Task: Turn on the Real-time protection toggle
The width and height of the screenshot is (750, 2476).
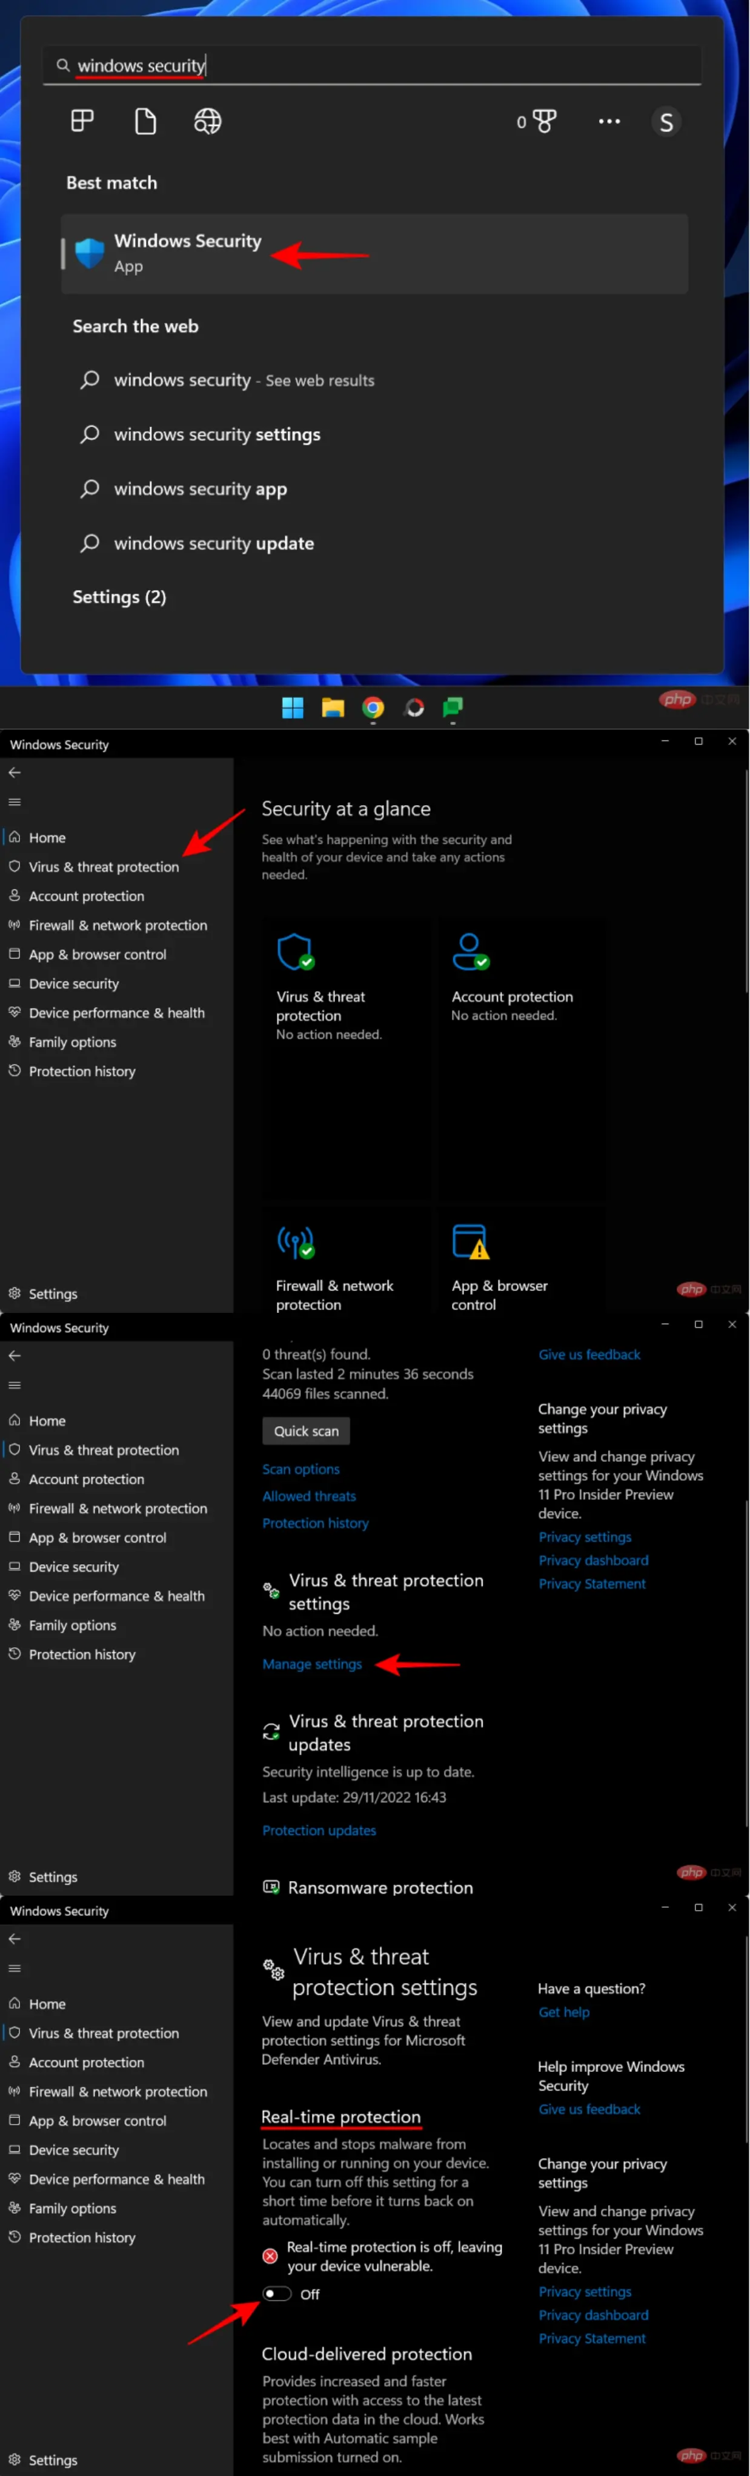Action: [x=277, y=2294]
